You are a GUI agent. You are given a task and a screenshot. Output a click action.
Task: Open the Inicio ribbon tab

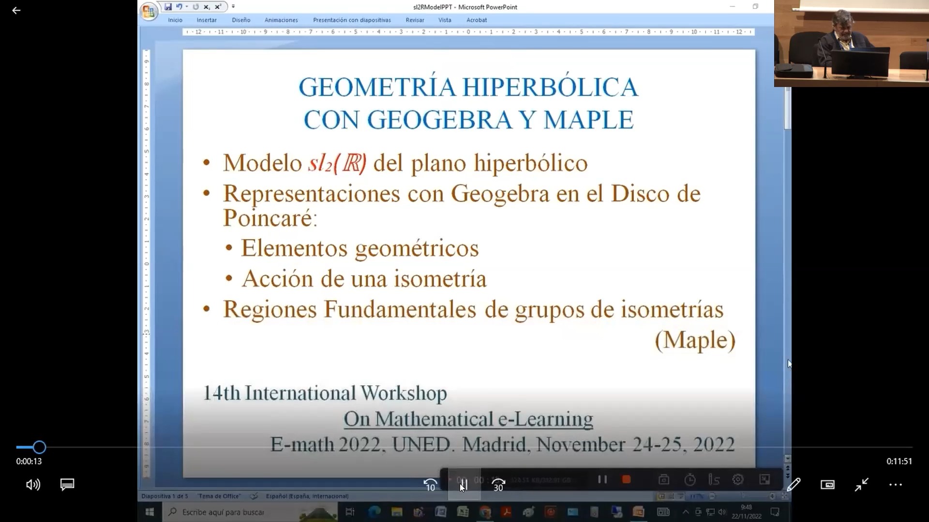click(175, 20)
